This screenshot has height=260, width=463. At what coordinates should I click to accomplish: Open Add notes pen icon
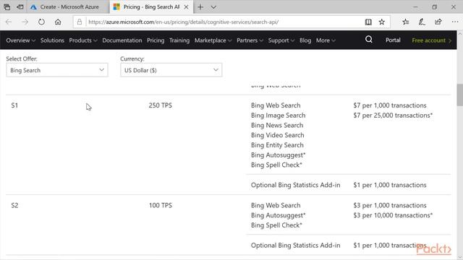click(x=422, y=22)
